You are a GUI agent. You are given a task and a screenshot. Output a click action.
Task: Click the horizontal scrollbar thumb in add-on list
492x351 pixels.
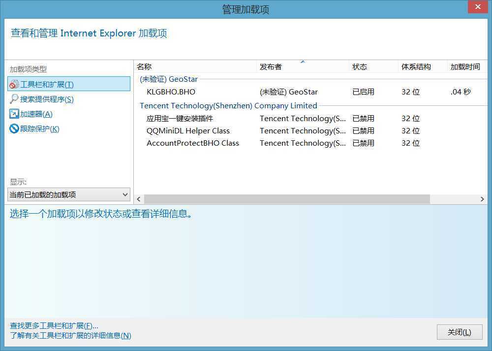(287, 199)
